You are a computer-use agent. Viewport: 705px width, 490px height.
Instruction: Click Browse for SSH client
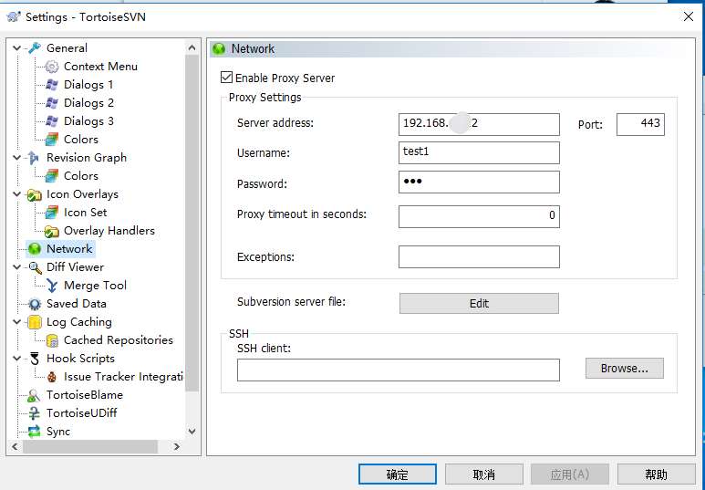[624, 369]
